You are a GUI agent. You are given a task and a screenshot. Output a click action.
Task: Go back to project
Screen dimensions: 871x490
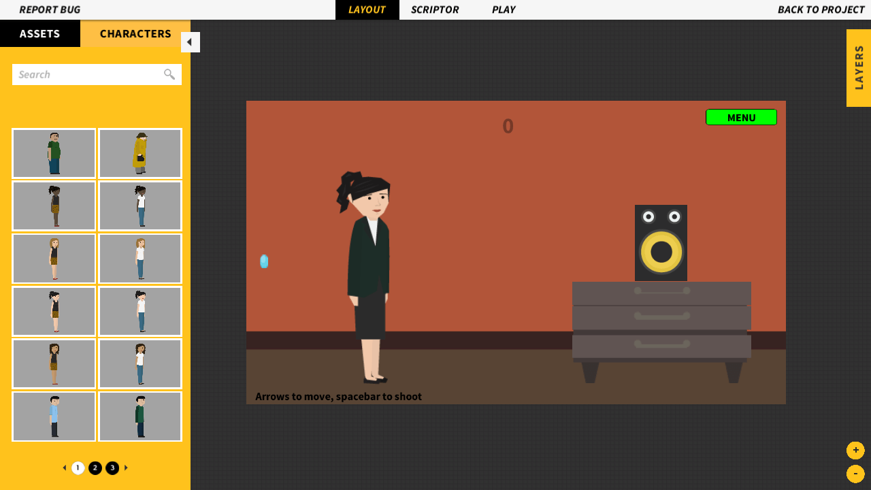pyautogui.click(x=821, y=10)
